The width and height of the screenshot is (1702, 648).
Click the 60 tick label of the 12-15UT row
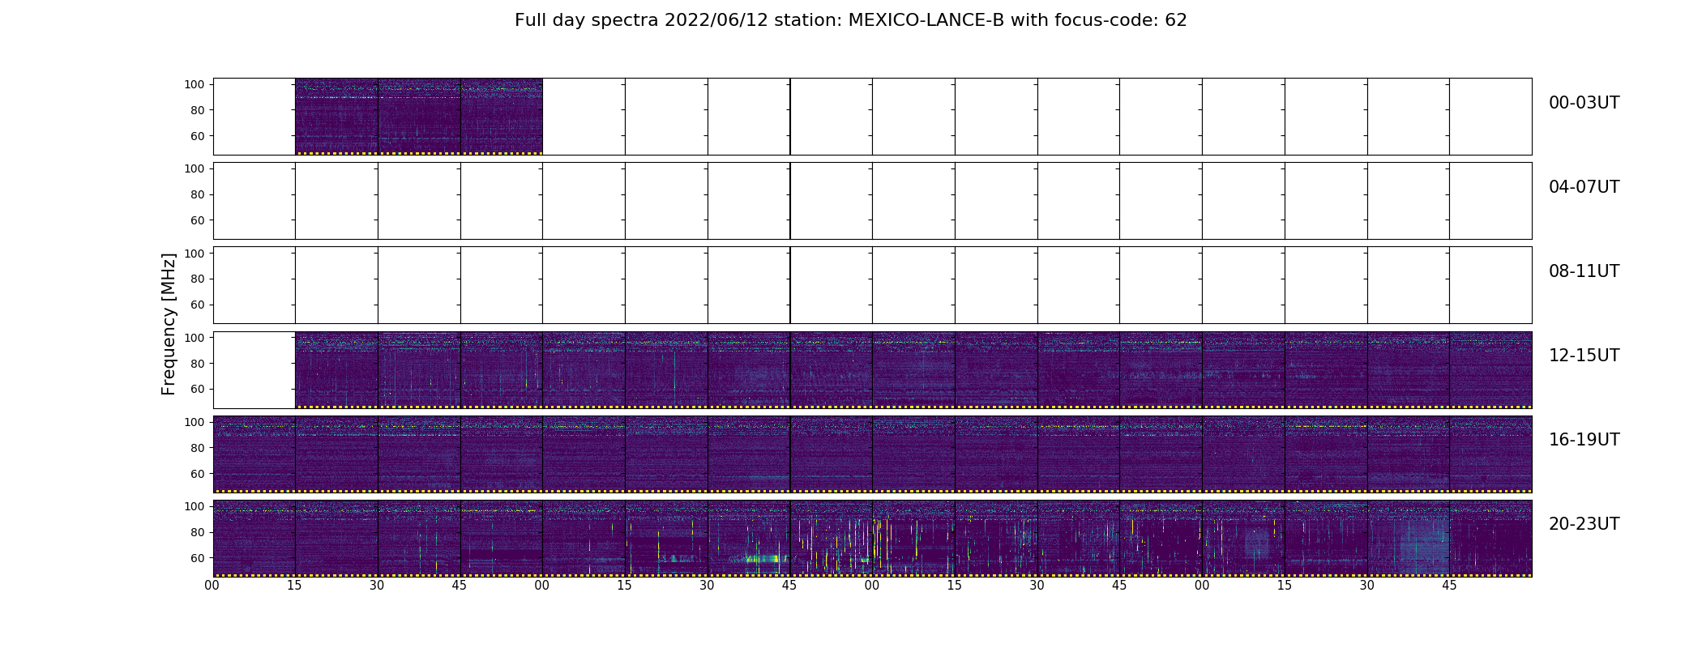(198, 390)
